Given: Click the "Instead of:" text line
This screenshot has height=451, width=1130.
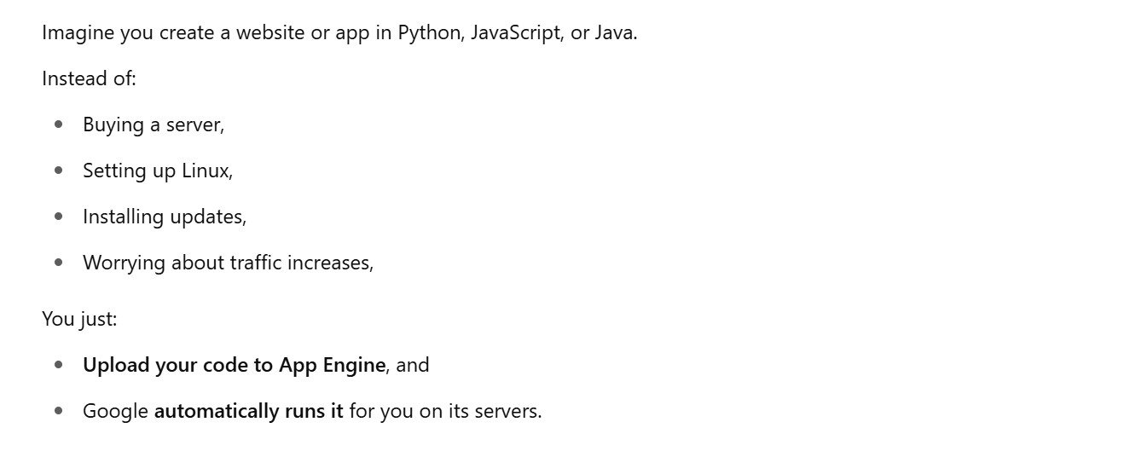Looking at the screenshot, I should tap(89, 78).
